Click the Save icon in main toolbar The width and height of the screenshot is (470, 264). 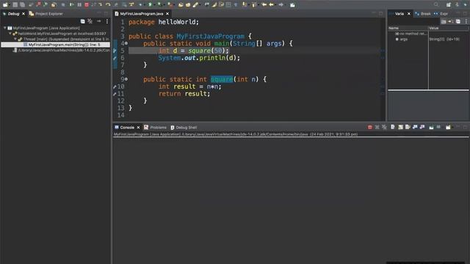[15, 5]
